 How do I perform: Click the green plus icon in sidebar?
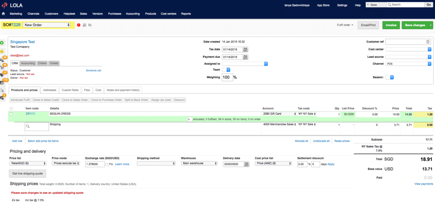[2, 43]
